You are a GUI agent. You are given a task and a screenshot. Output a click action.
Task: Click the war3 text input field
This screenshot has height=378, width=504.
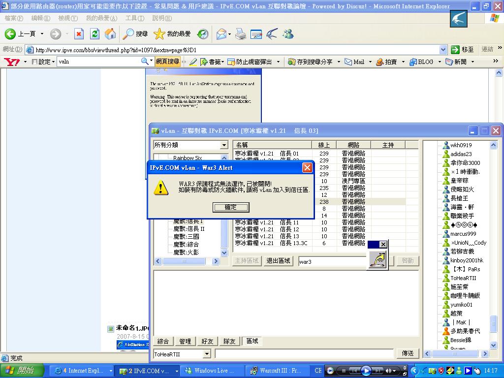(x=332, y=261)
